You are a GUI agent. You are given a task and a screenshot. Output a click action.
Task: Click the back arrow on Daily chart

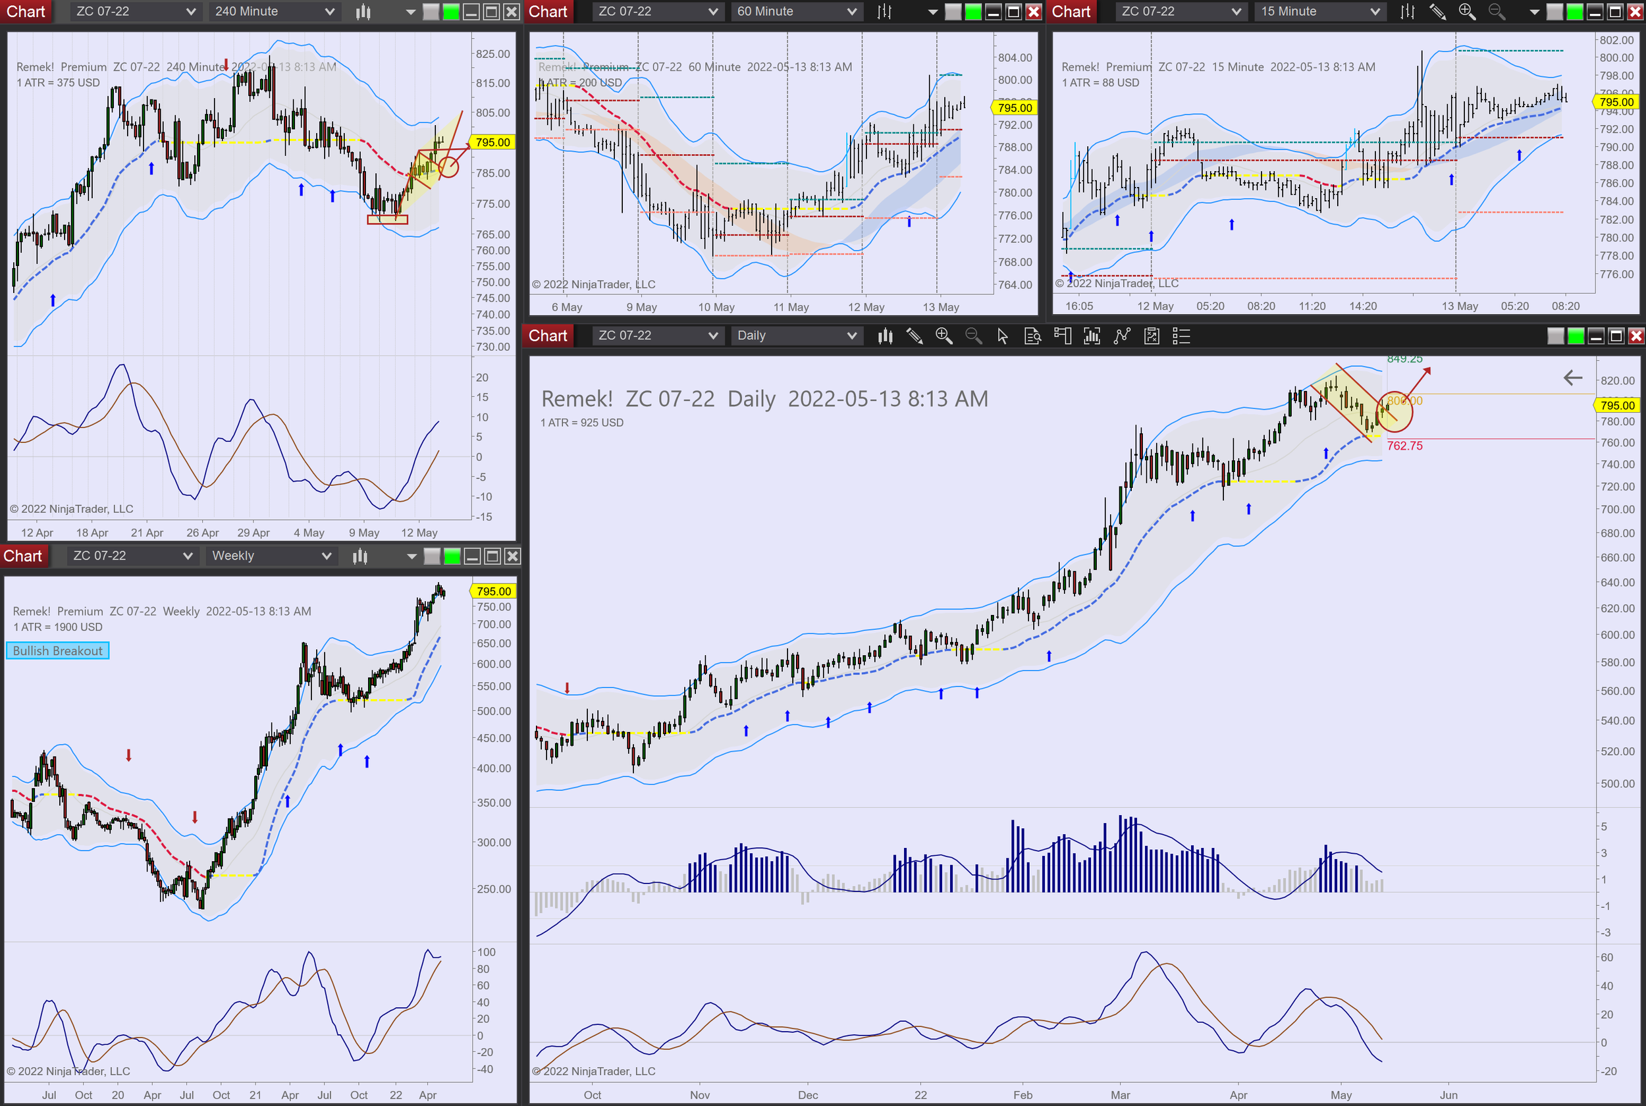coord(1572,378)
